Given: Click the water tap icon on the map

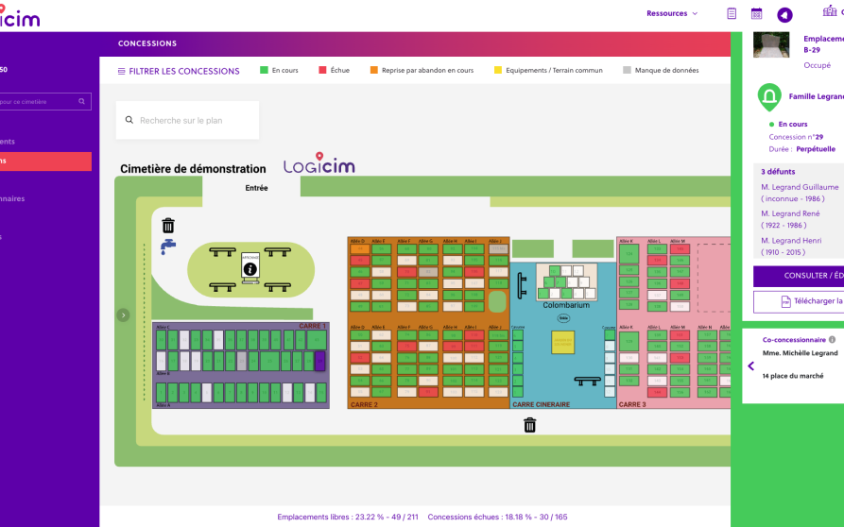Looking at the screenshot, I should (168, 246).
